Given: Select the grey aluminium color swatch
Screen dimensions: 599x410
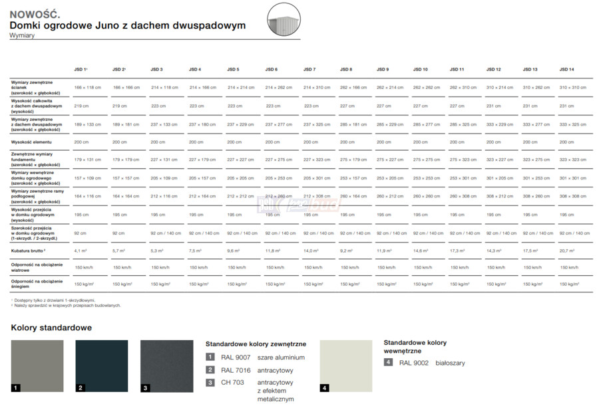Looking at the screenshot, I should point(37,366).
